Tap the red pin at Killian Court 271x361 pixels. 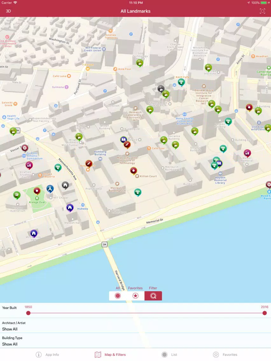click(x=134, y=171)
